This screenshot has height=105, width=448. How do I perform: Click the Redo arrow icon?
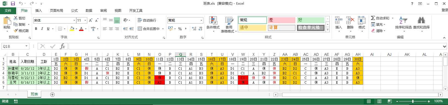point(32,4)
